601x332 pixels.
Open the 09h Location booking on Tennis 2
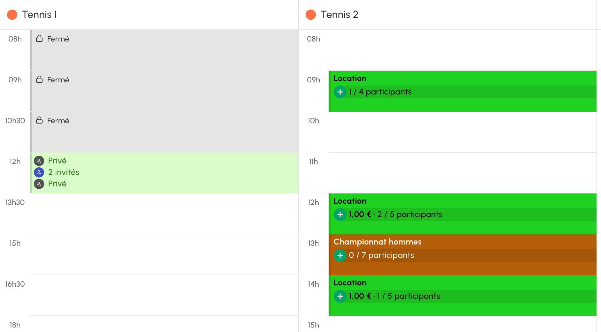(x=463, y=91)
